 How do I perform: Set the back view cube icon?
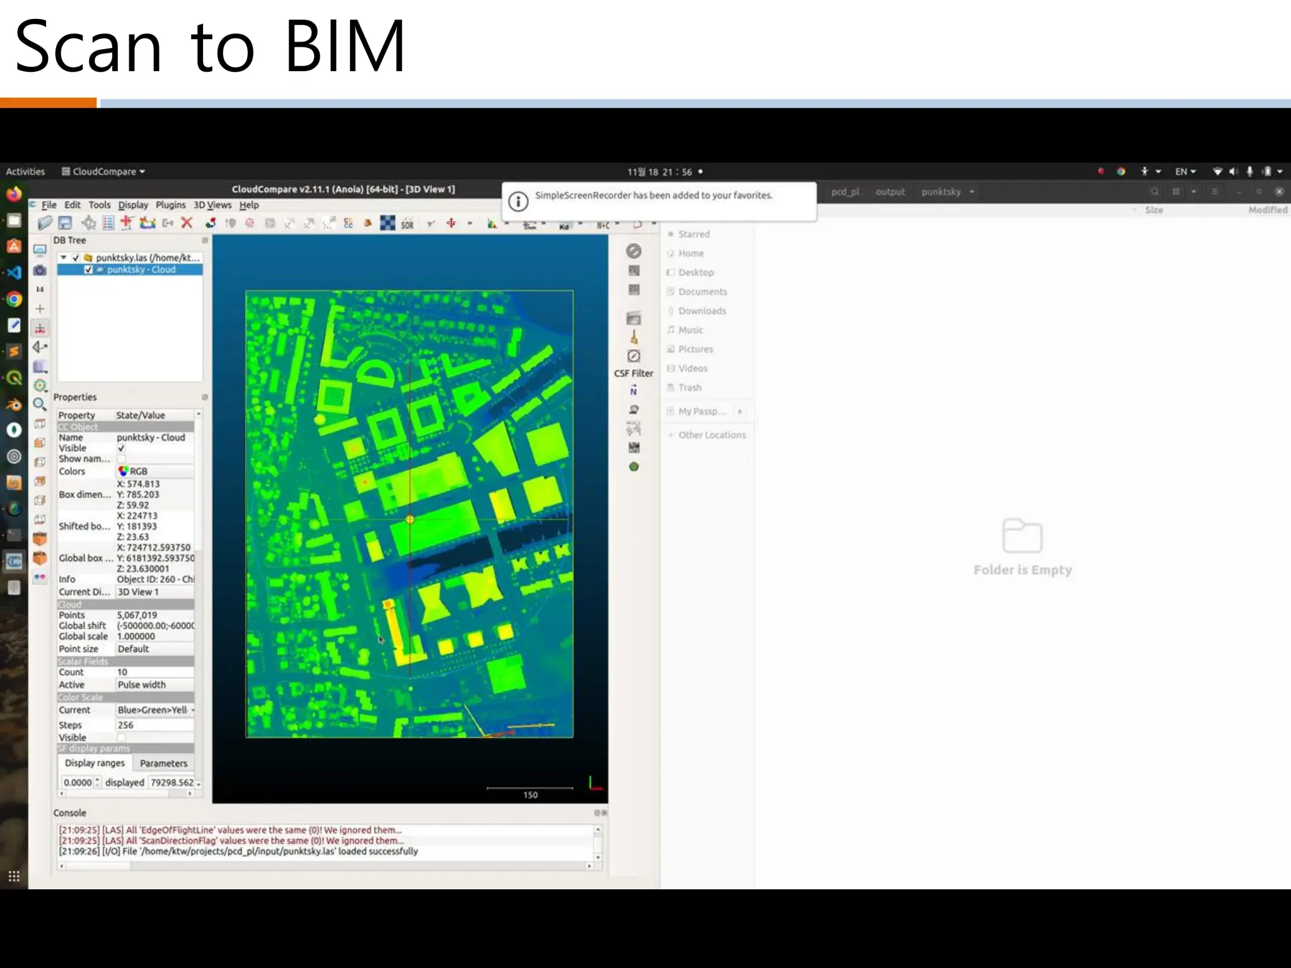point(40,558)
